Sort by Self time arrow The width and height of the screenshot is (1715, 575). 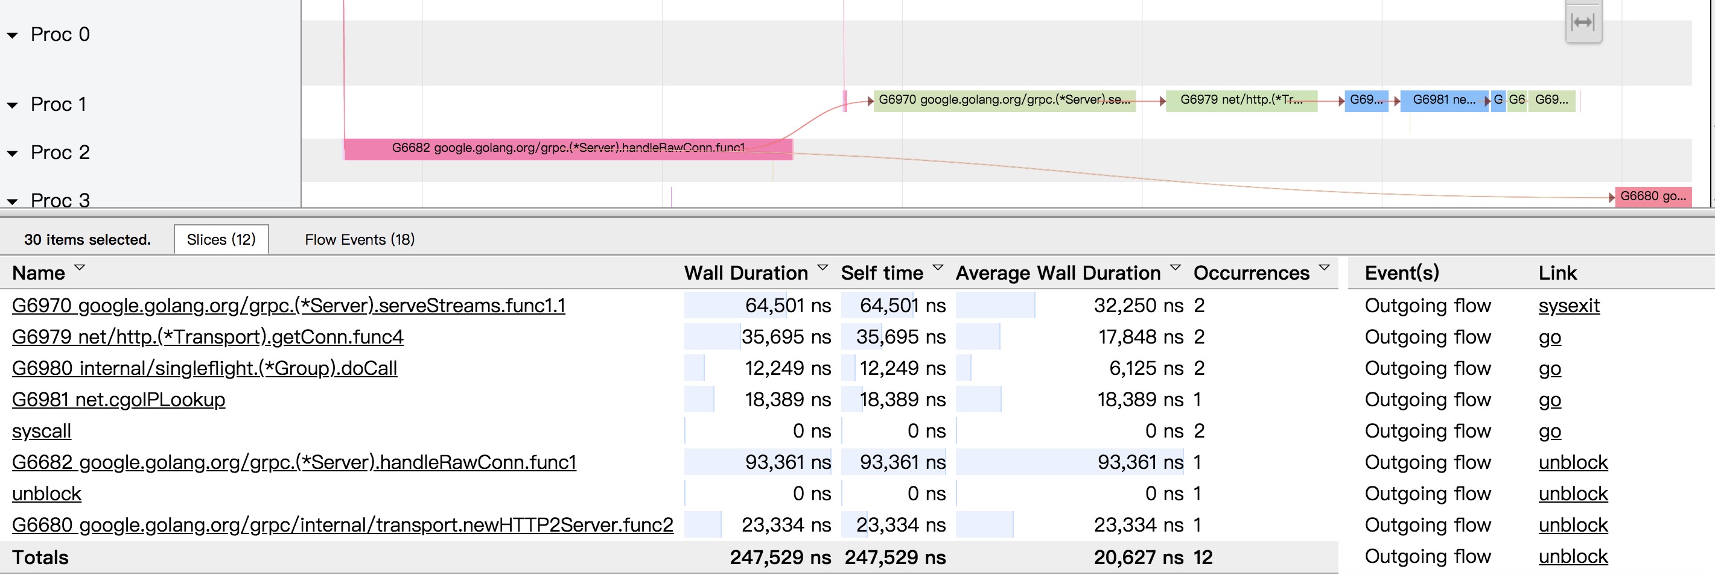click(937, 268)
